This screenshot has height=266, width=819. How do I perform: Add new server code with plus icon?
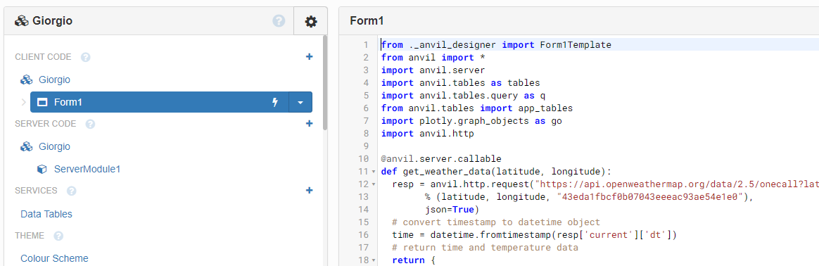(309, 123)
